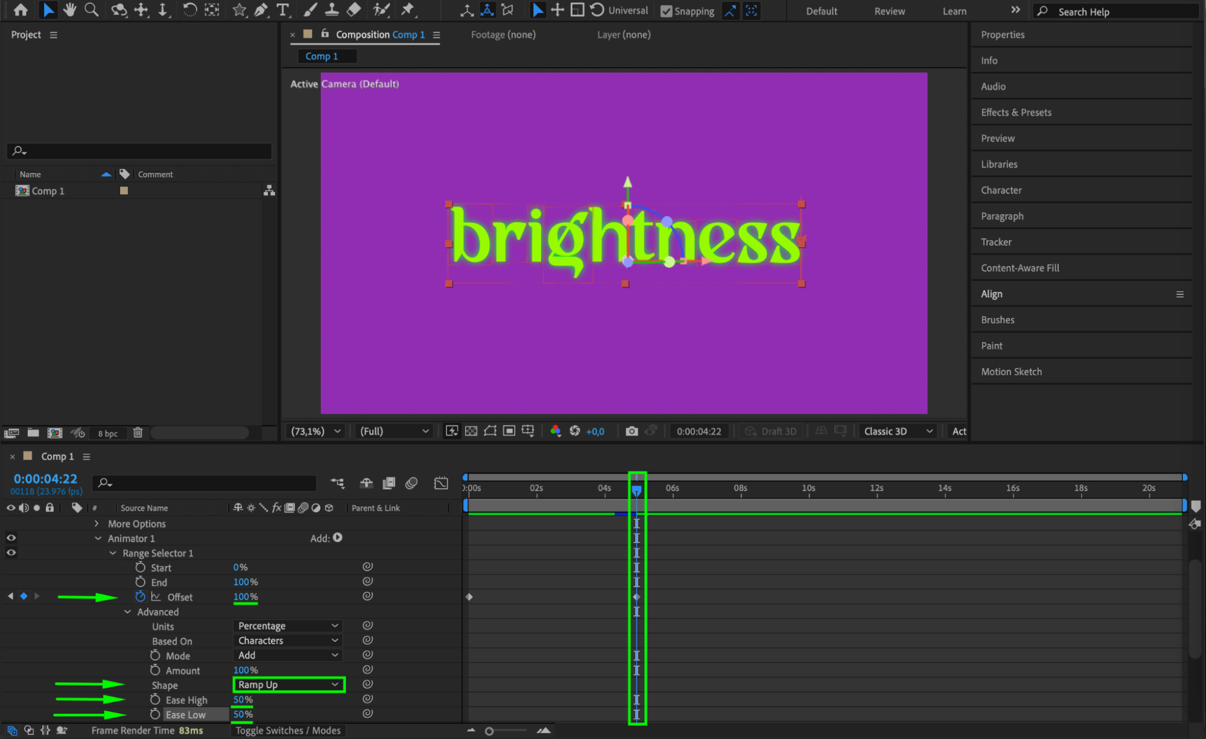Switch to the Review workspace tab
The width and height of the screenshot is (1206, 739).
(889, 11)
